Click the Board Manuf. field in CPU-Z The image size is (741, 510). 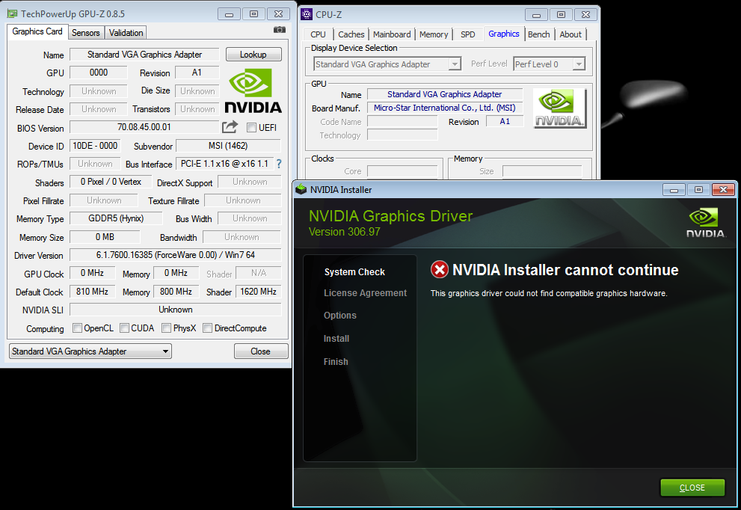pos(445,108)
